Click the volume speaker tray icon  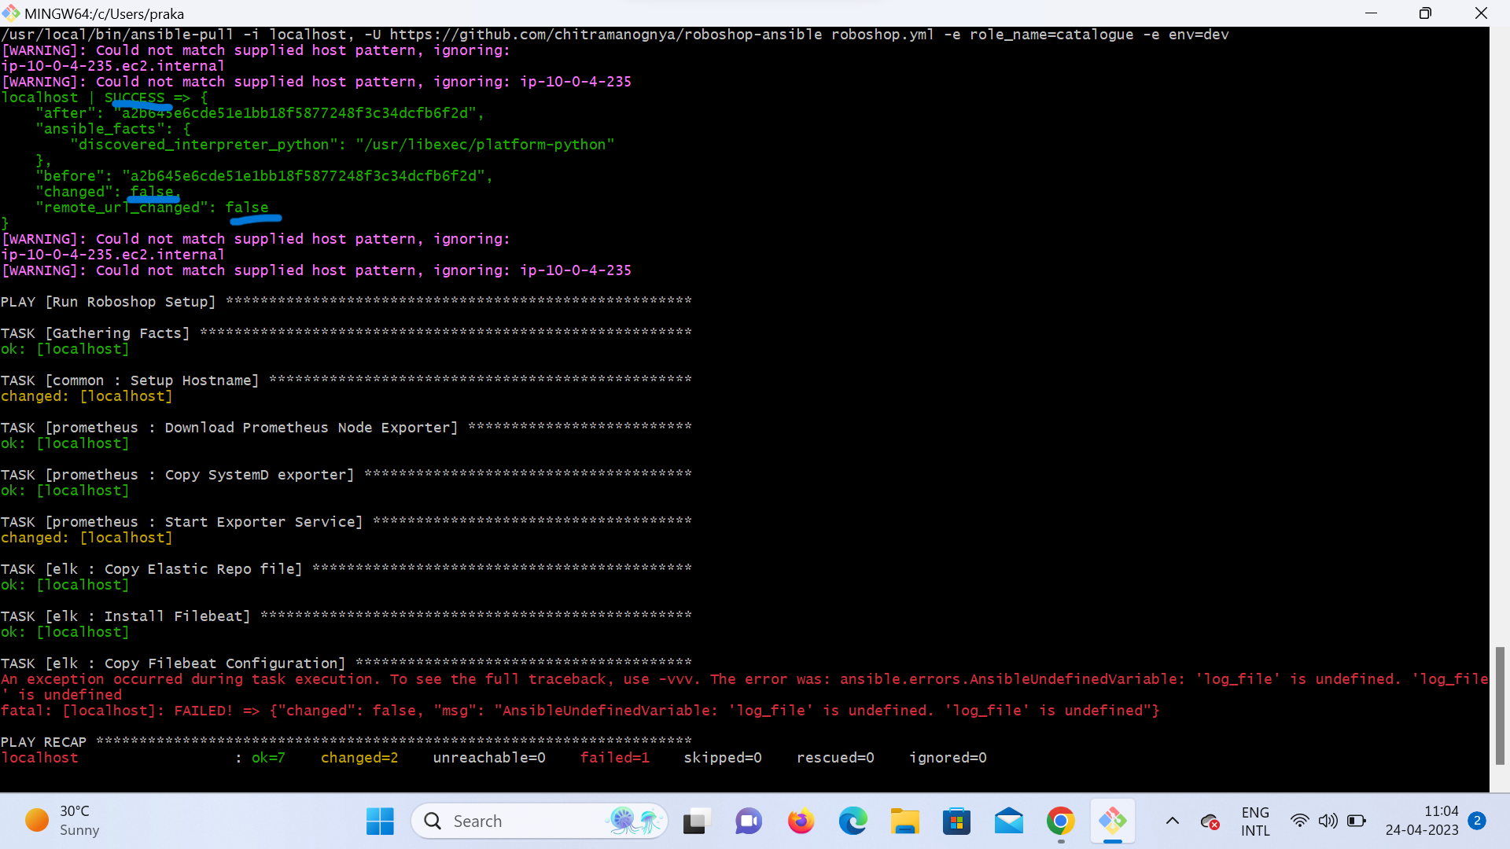click(x=1328, y=821)
